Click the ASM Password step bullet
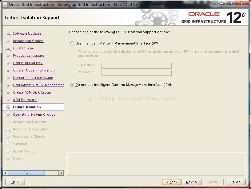Viewport: 251px width, 189px height. coord(8,100)
